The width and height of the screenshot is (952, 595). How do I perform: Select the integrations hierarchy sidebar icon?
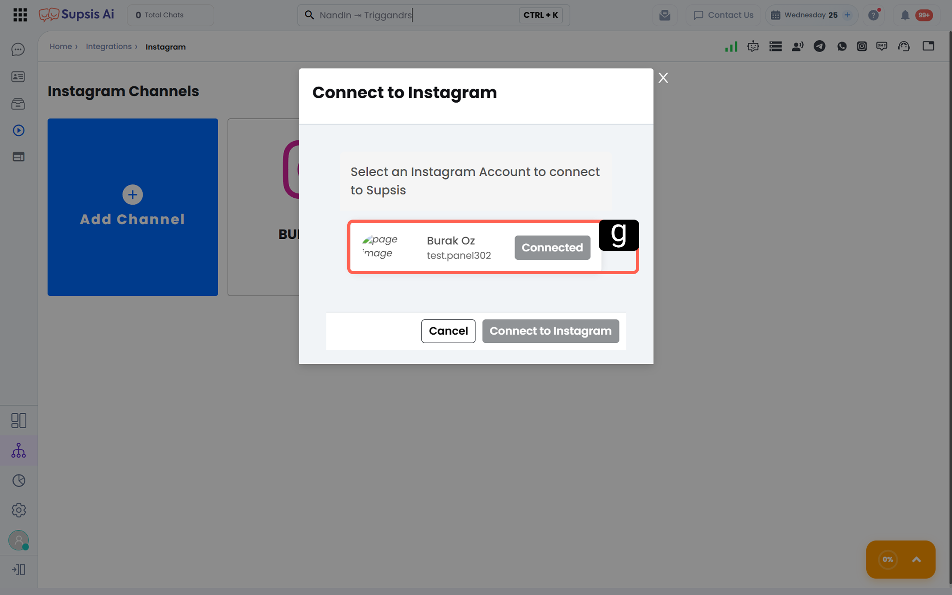click(18, 450)
